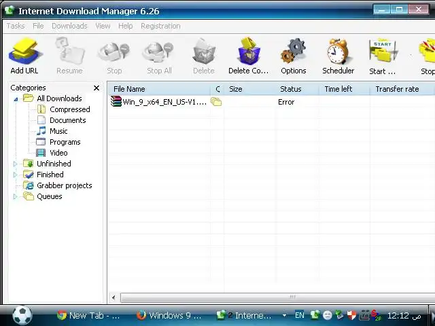Click the round white face tray icon
Image resolution: width=435 pixels, height=326 pixels.
[328, 315]
